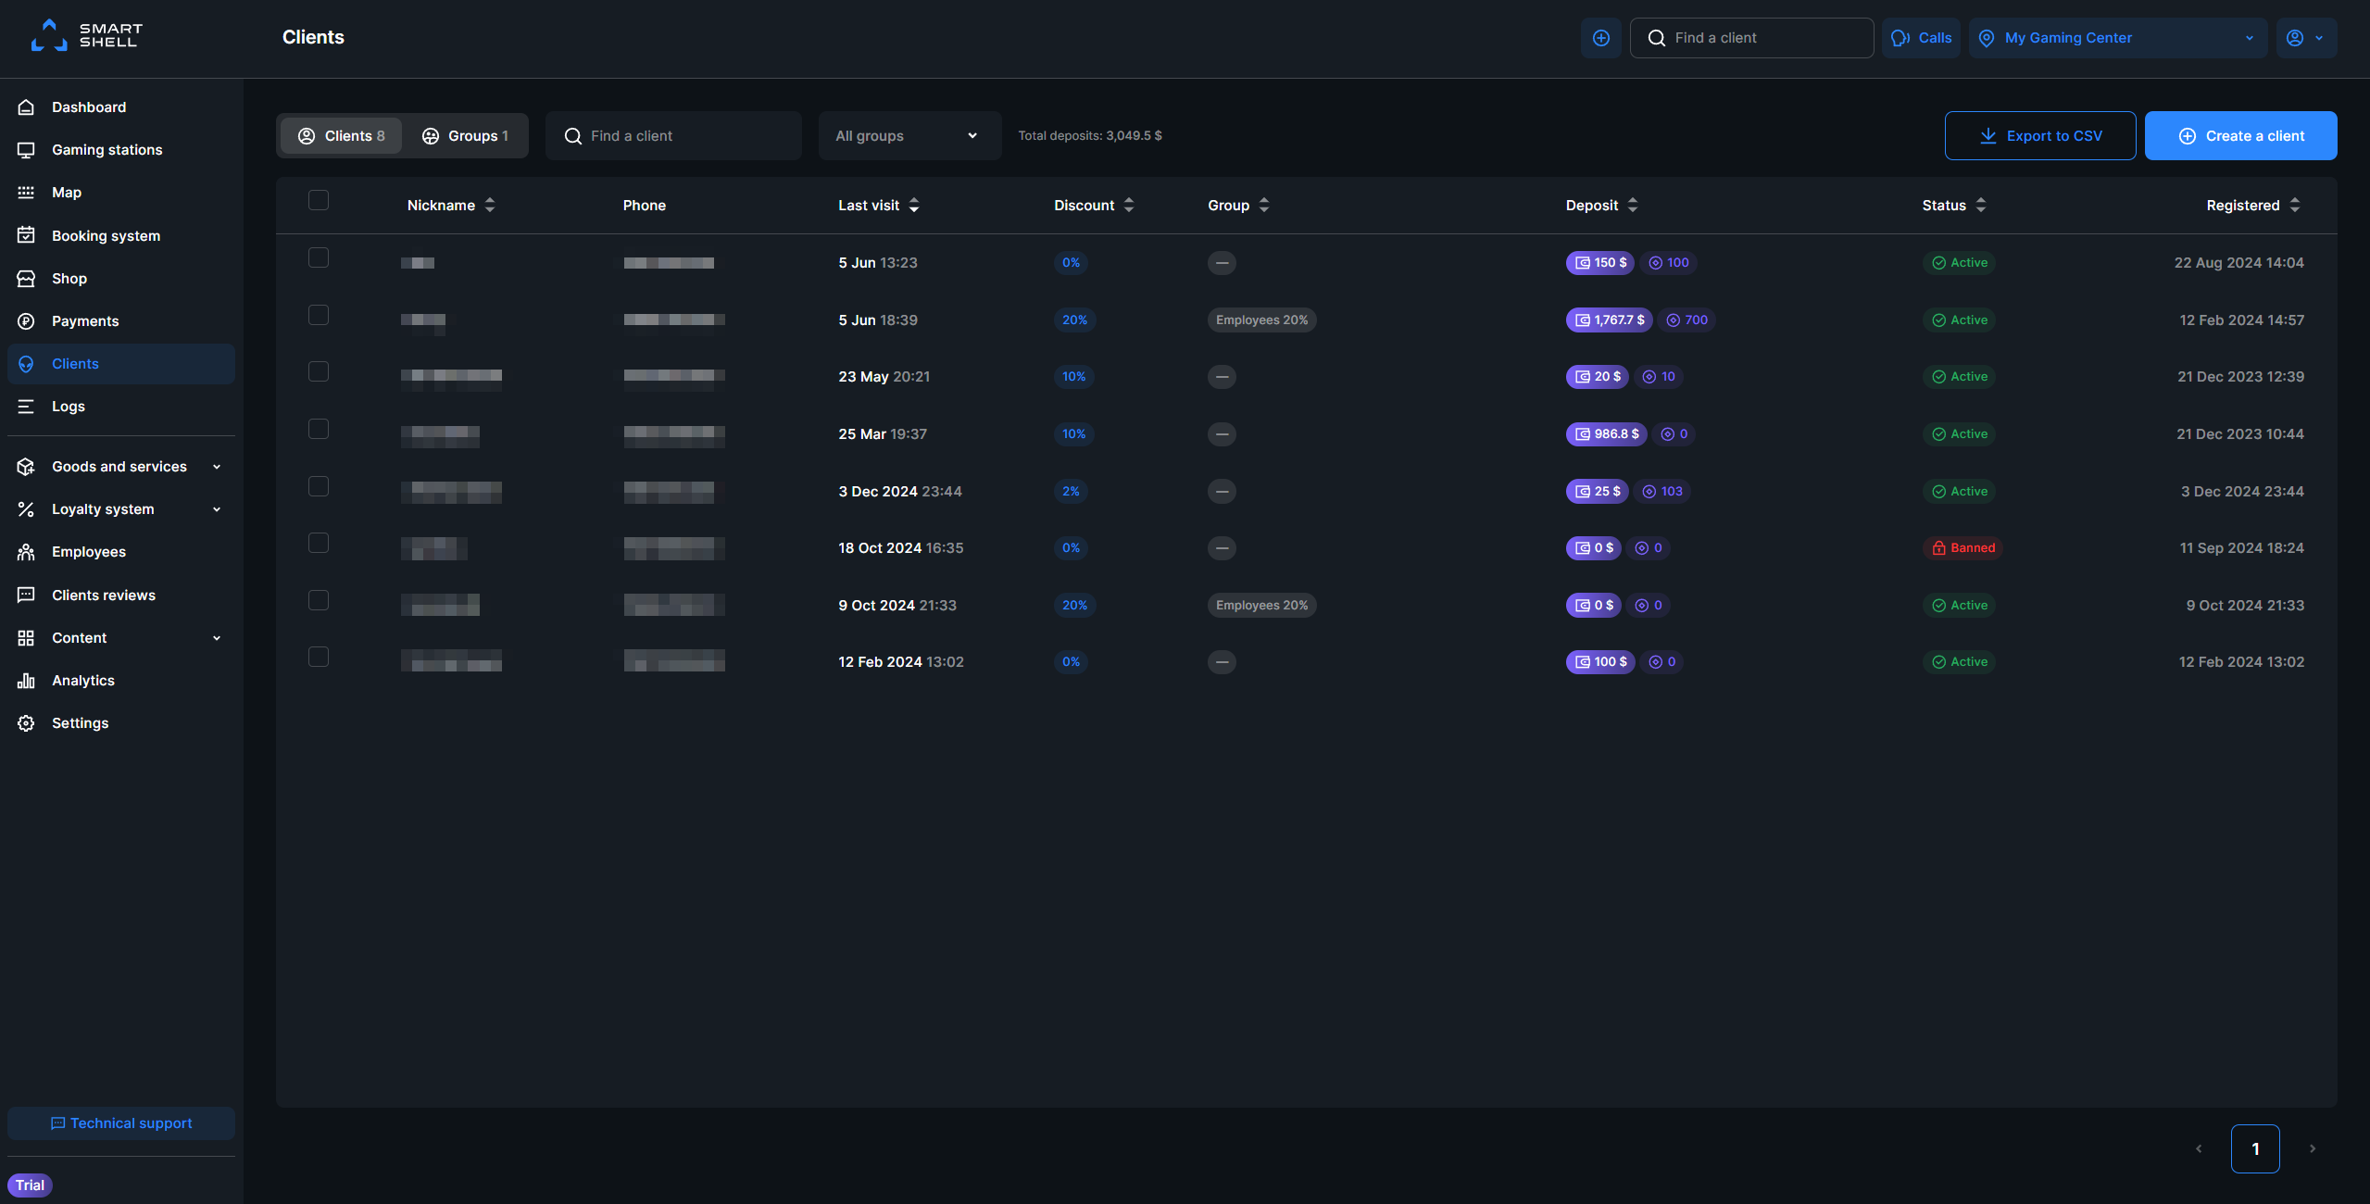Go to page 1 in pagination

(x=2255, y=1149)
